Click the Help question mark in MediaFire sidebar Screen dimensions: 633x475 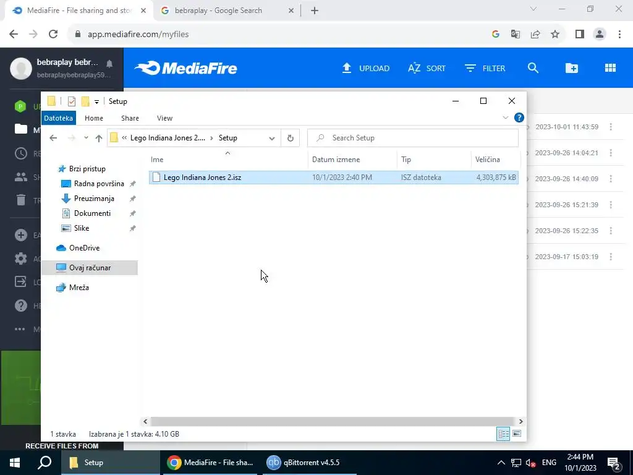click(x=21, y=306)
